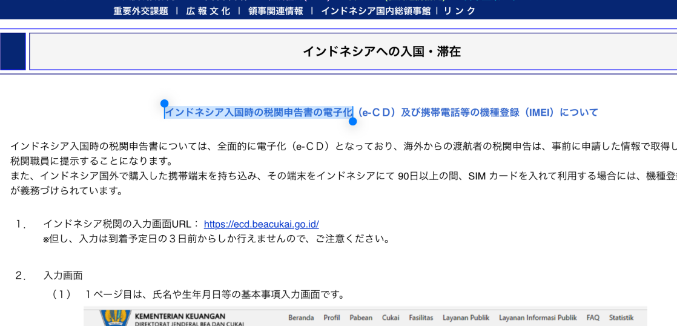Viewport: 677px width, 326px height.
Task: Click the dark blue square beside the page title
Action: pos(13,52)
